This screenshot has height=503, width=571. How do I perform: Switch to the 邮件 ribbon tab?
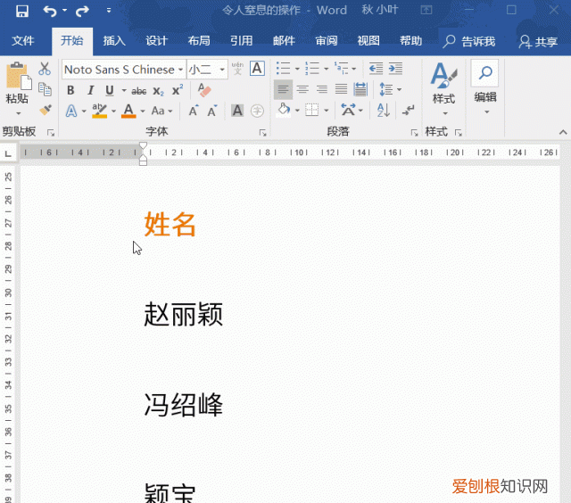click(x=284, y=41)
